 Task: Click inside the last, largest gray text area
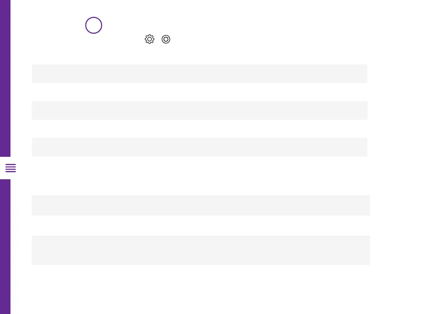200,250
